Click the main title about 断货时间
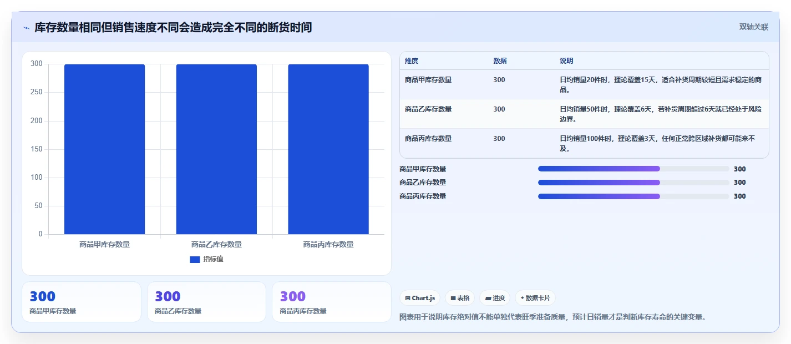The height and width of the screenshot is (344, 791). pyautogui.click(x=173, y=27)
